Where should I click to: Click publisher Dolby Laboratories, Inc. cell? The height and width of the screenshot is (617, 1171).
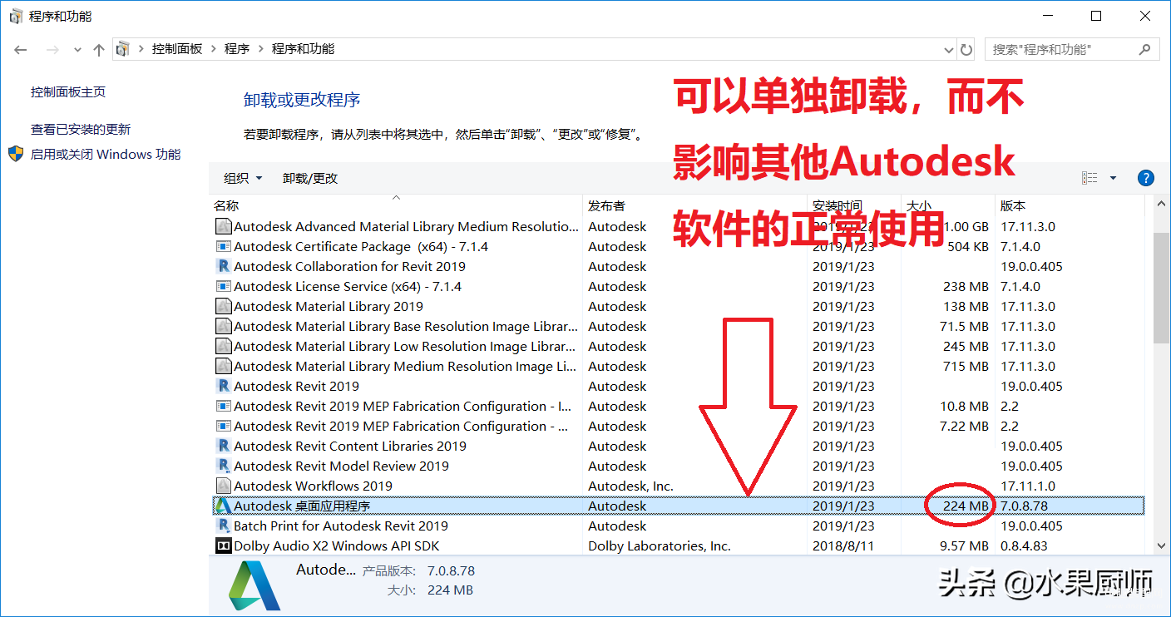coord(659,545)
